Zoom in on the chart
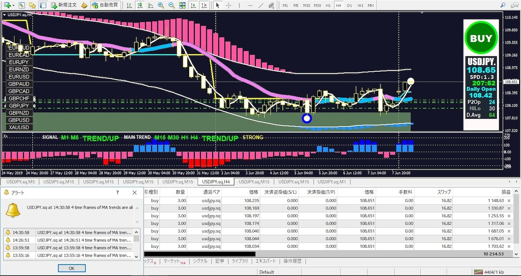Image resolution: width=521 pixels, height=276 pixels. pyautogui.click(x=161, y=5)
